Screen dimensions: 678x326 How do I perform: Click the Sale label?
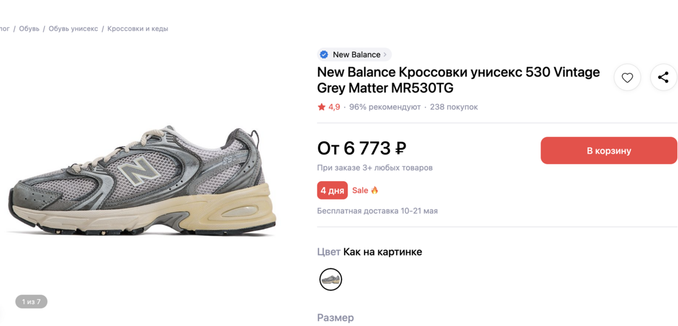click(360, 190)
